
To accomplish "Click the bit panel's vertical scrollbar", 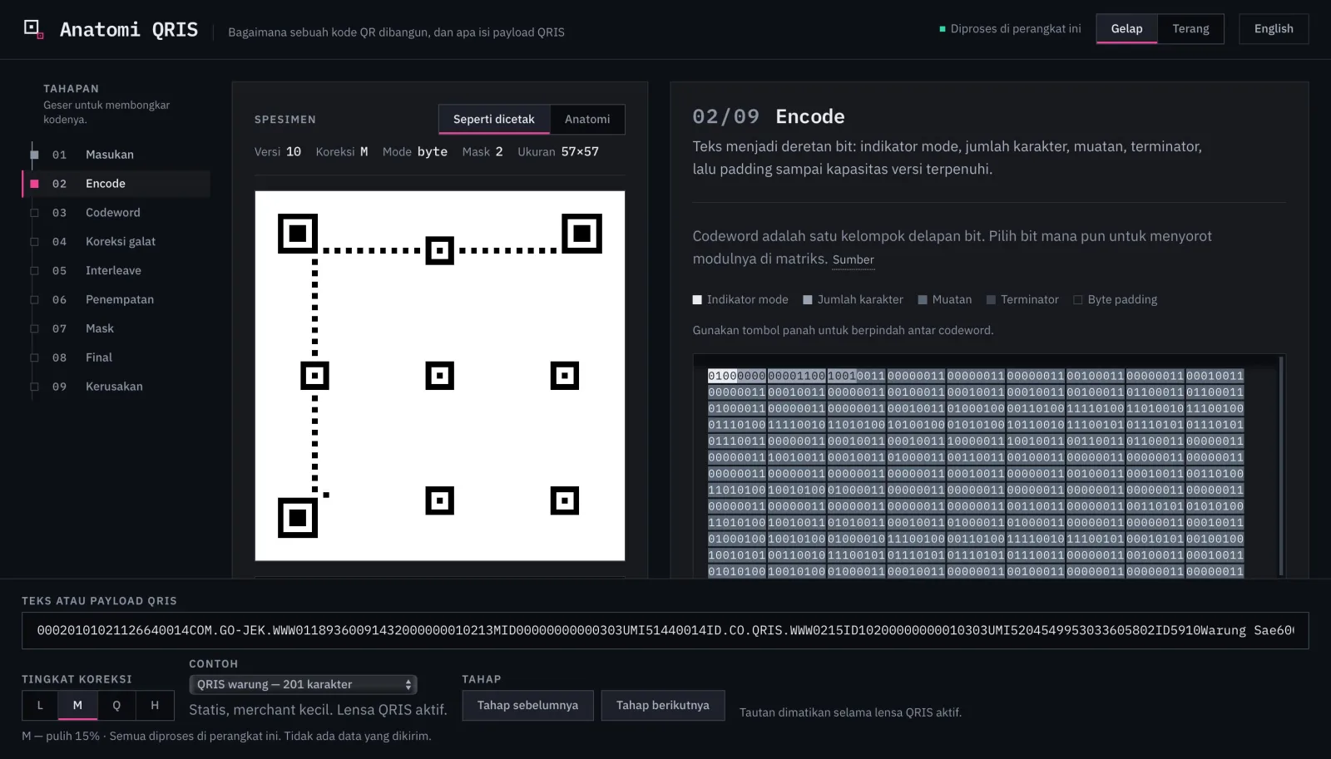I will point(1281,466).
